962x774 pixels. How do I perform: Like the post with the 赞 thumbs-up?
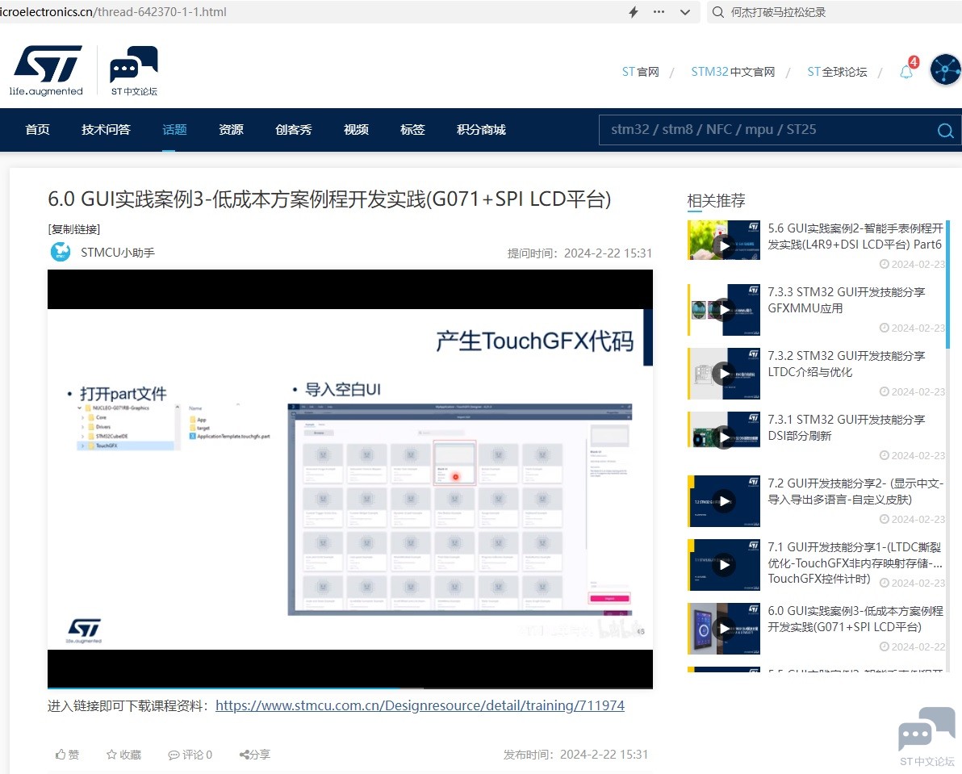point(68,755)
